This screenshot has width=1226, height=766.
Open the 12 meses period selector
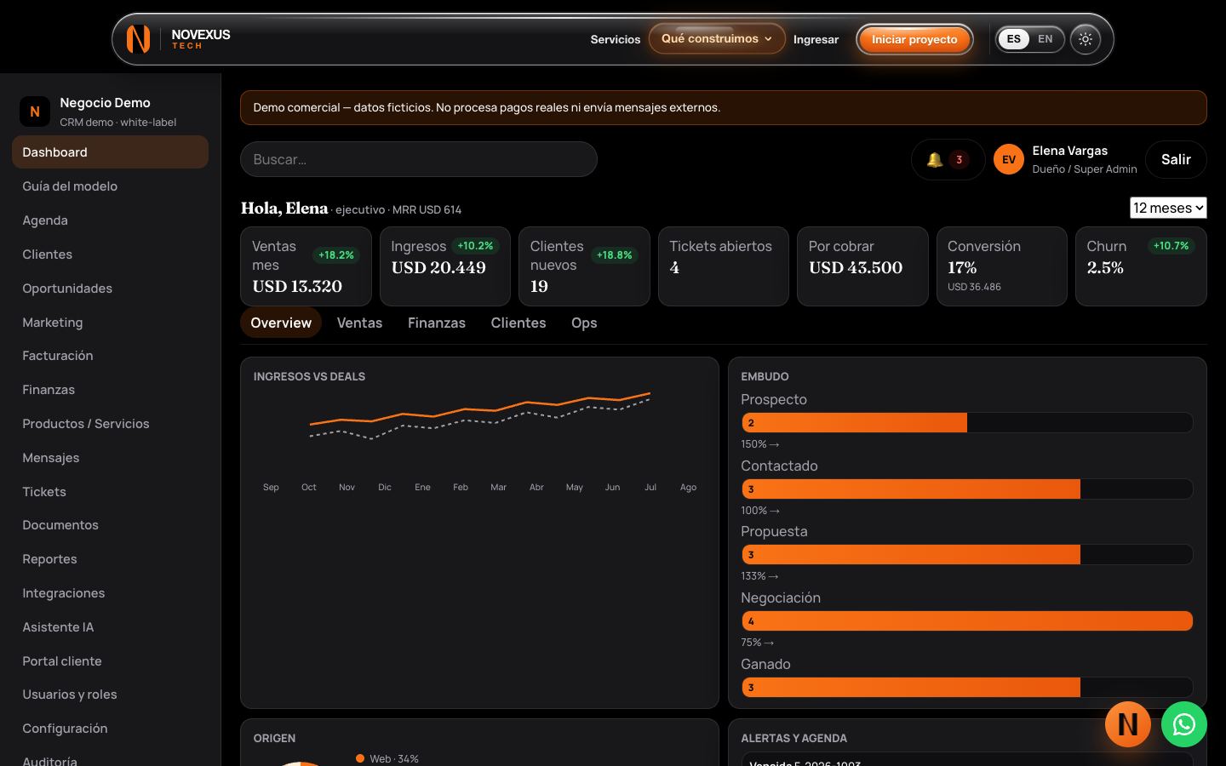[1168, 208]
